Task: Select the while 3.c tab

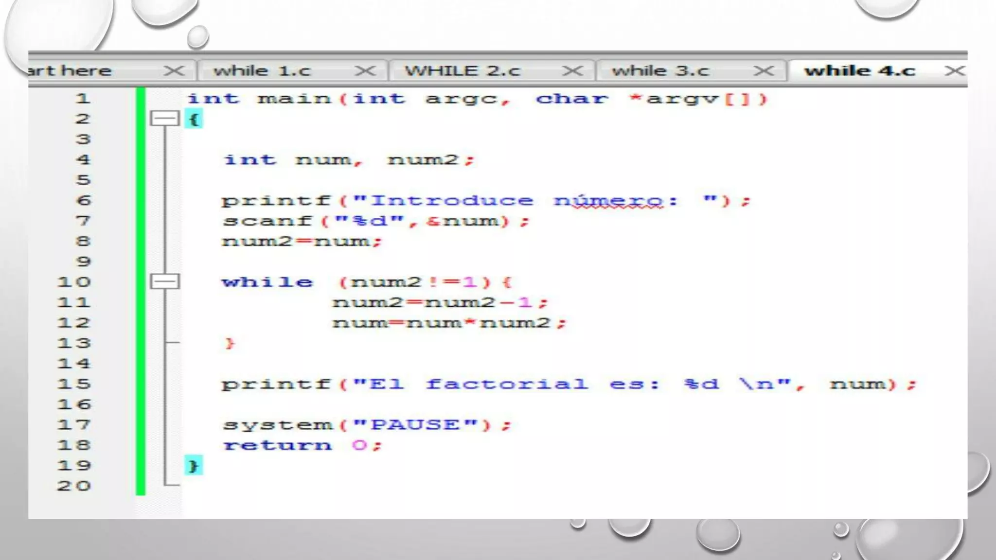Action: [x=660, y=71]
